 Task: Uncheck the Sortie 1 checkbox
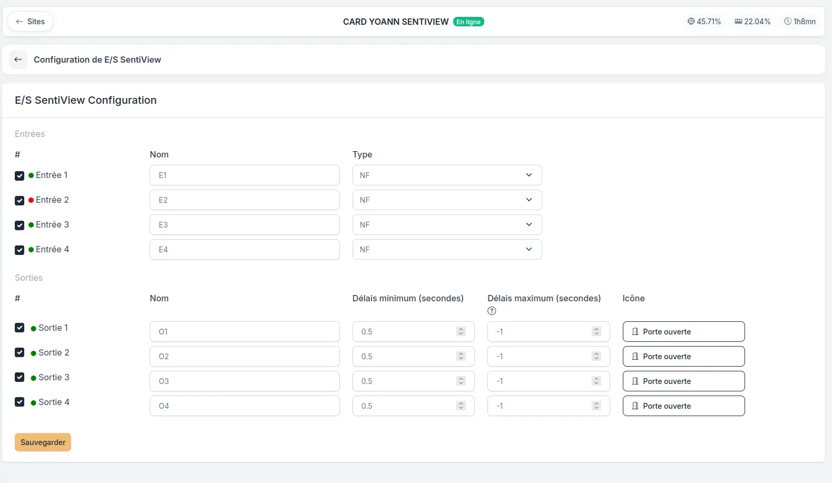pos(19,328)
